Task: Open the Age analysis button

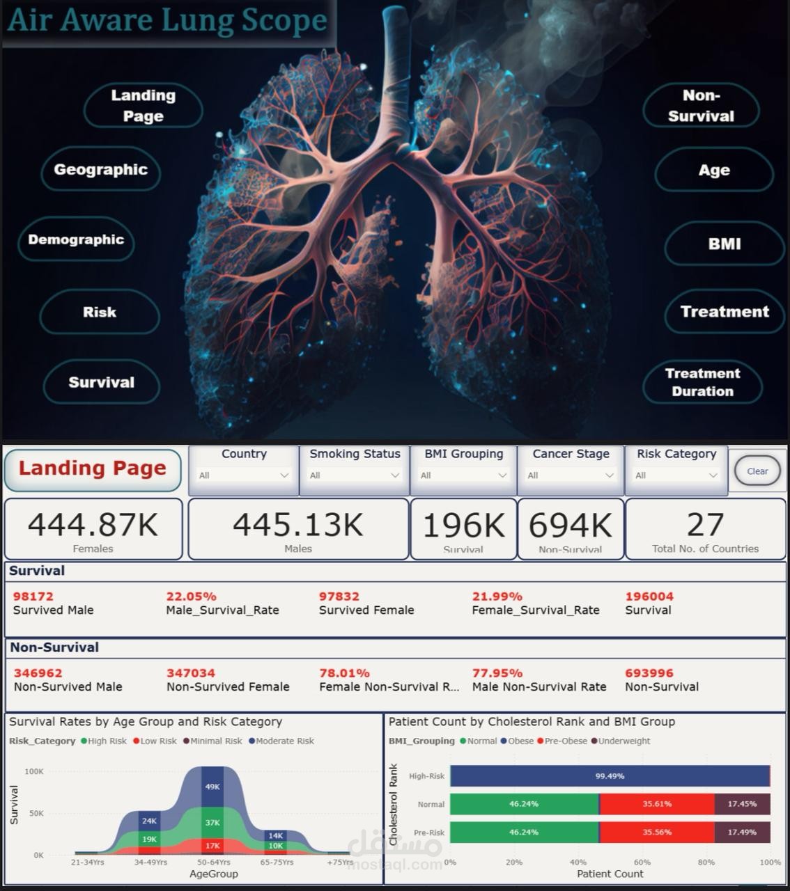Action: tap(714, 170)
